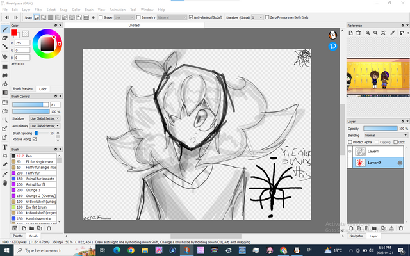Enable the radial snap guide

[x=65, y=17]
